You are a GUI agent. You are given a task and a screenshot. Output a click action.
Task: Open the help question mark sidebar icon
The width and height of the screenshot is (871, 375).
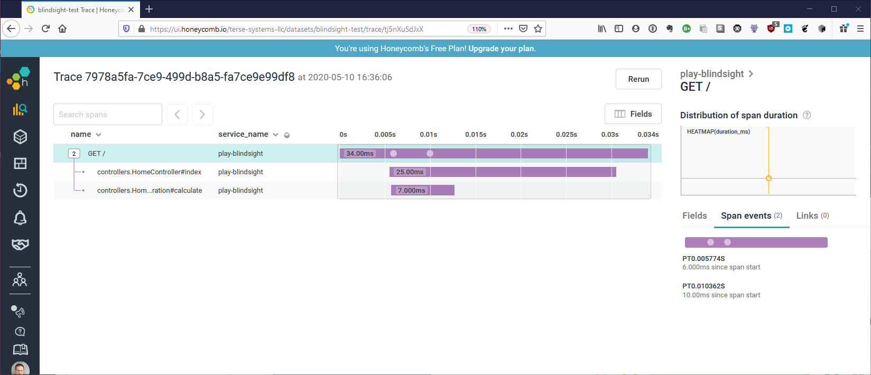tap(20, 332)
